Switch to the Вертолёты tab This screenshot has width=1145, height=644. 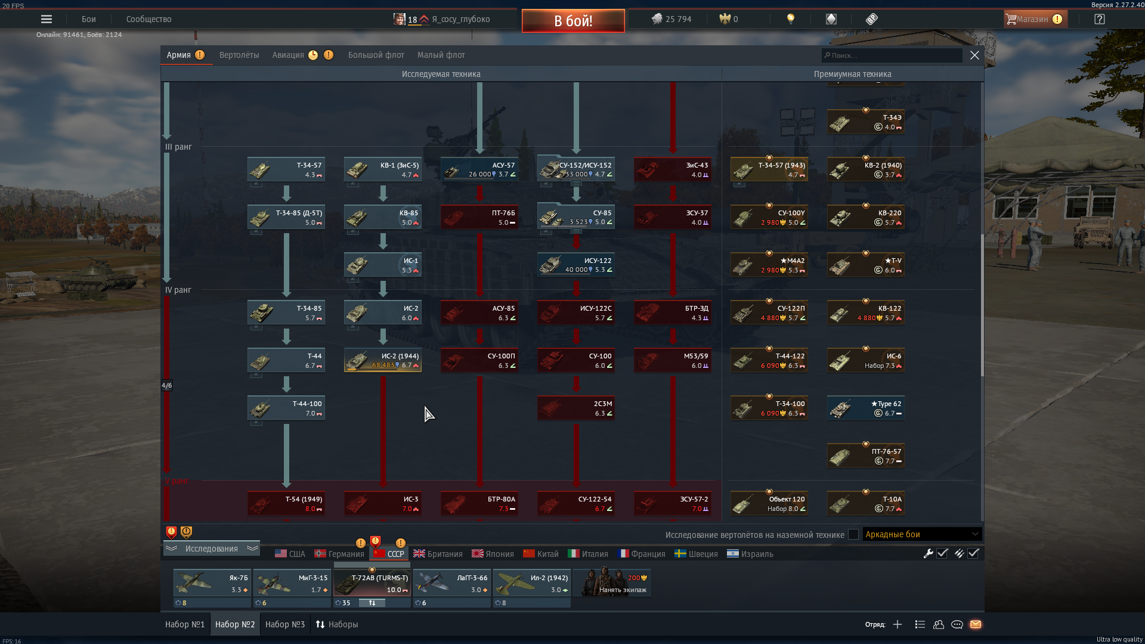click(239, 55)
